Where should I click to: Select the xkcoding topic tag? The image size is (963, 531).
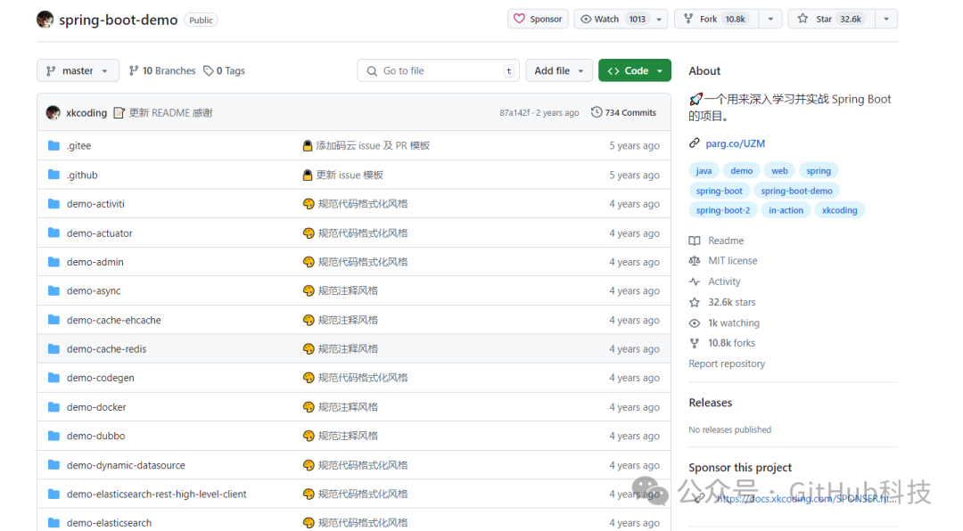coord(840,210)
